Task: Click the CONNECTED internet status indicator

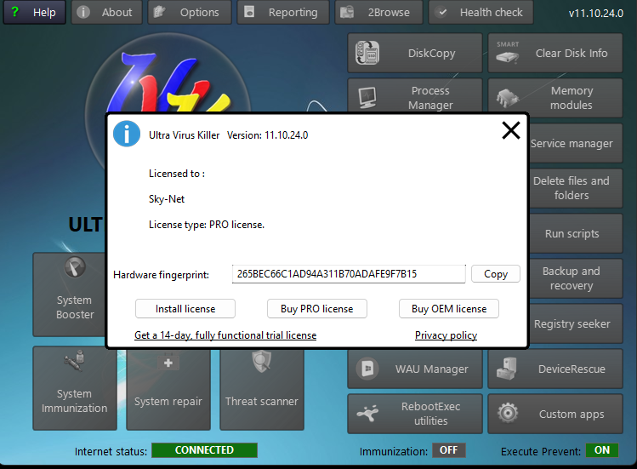Action: point(204,450)
